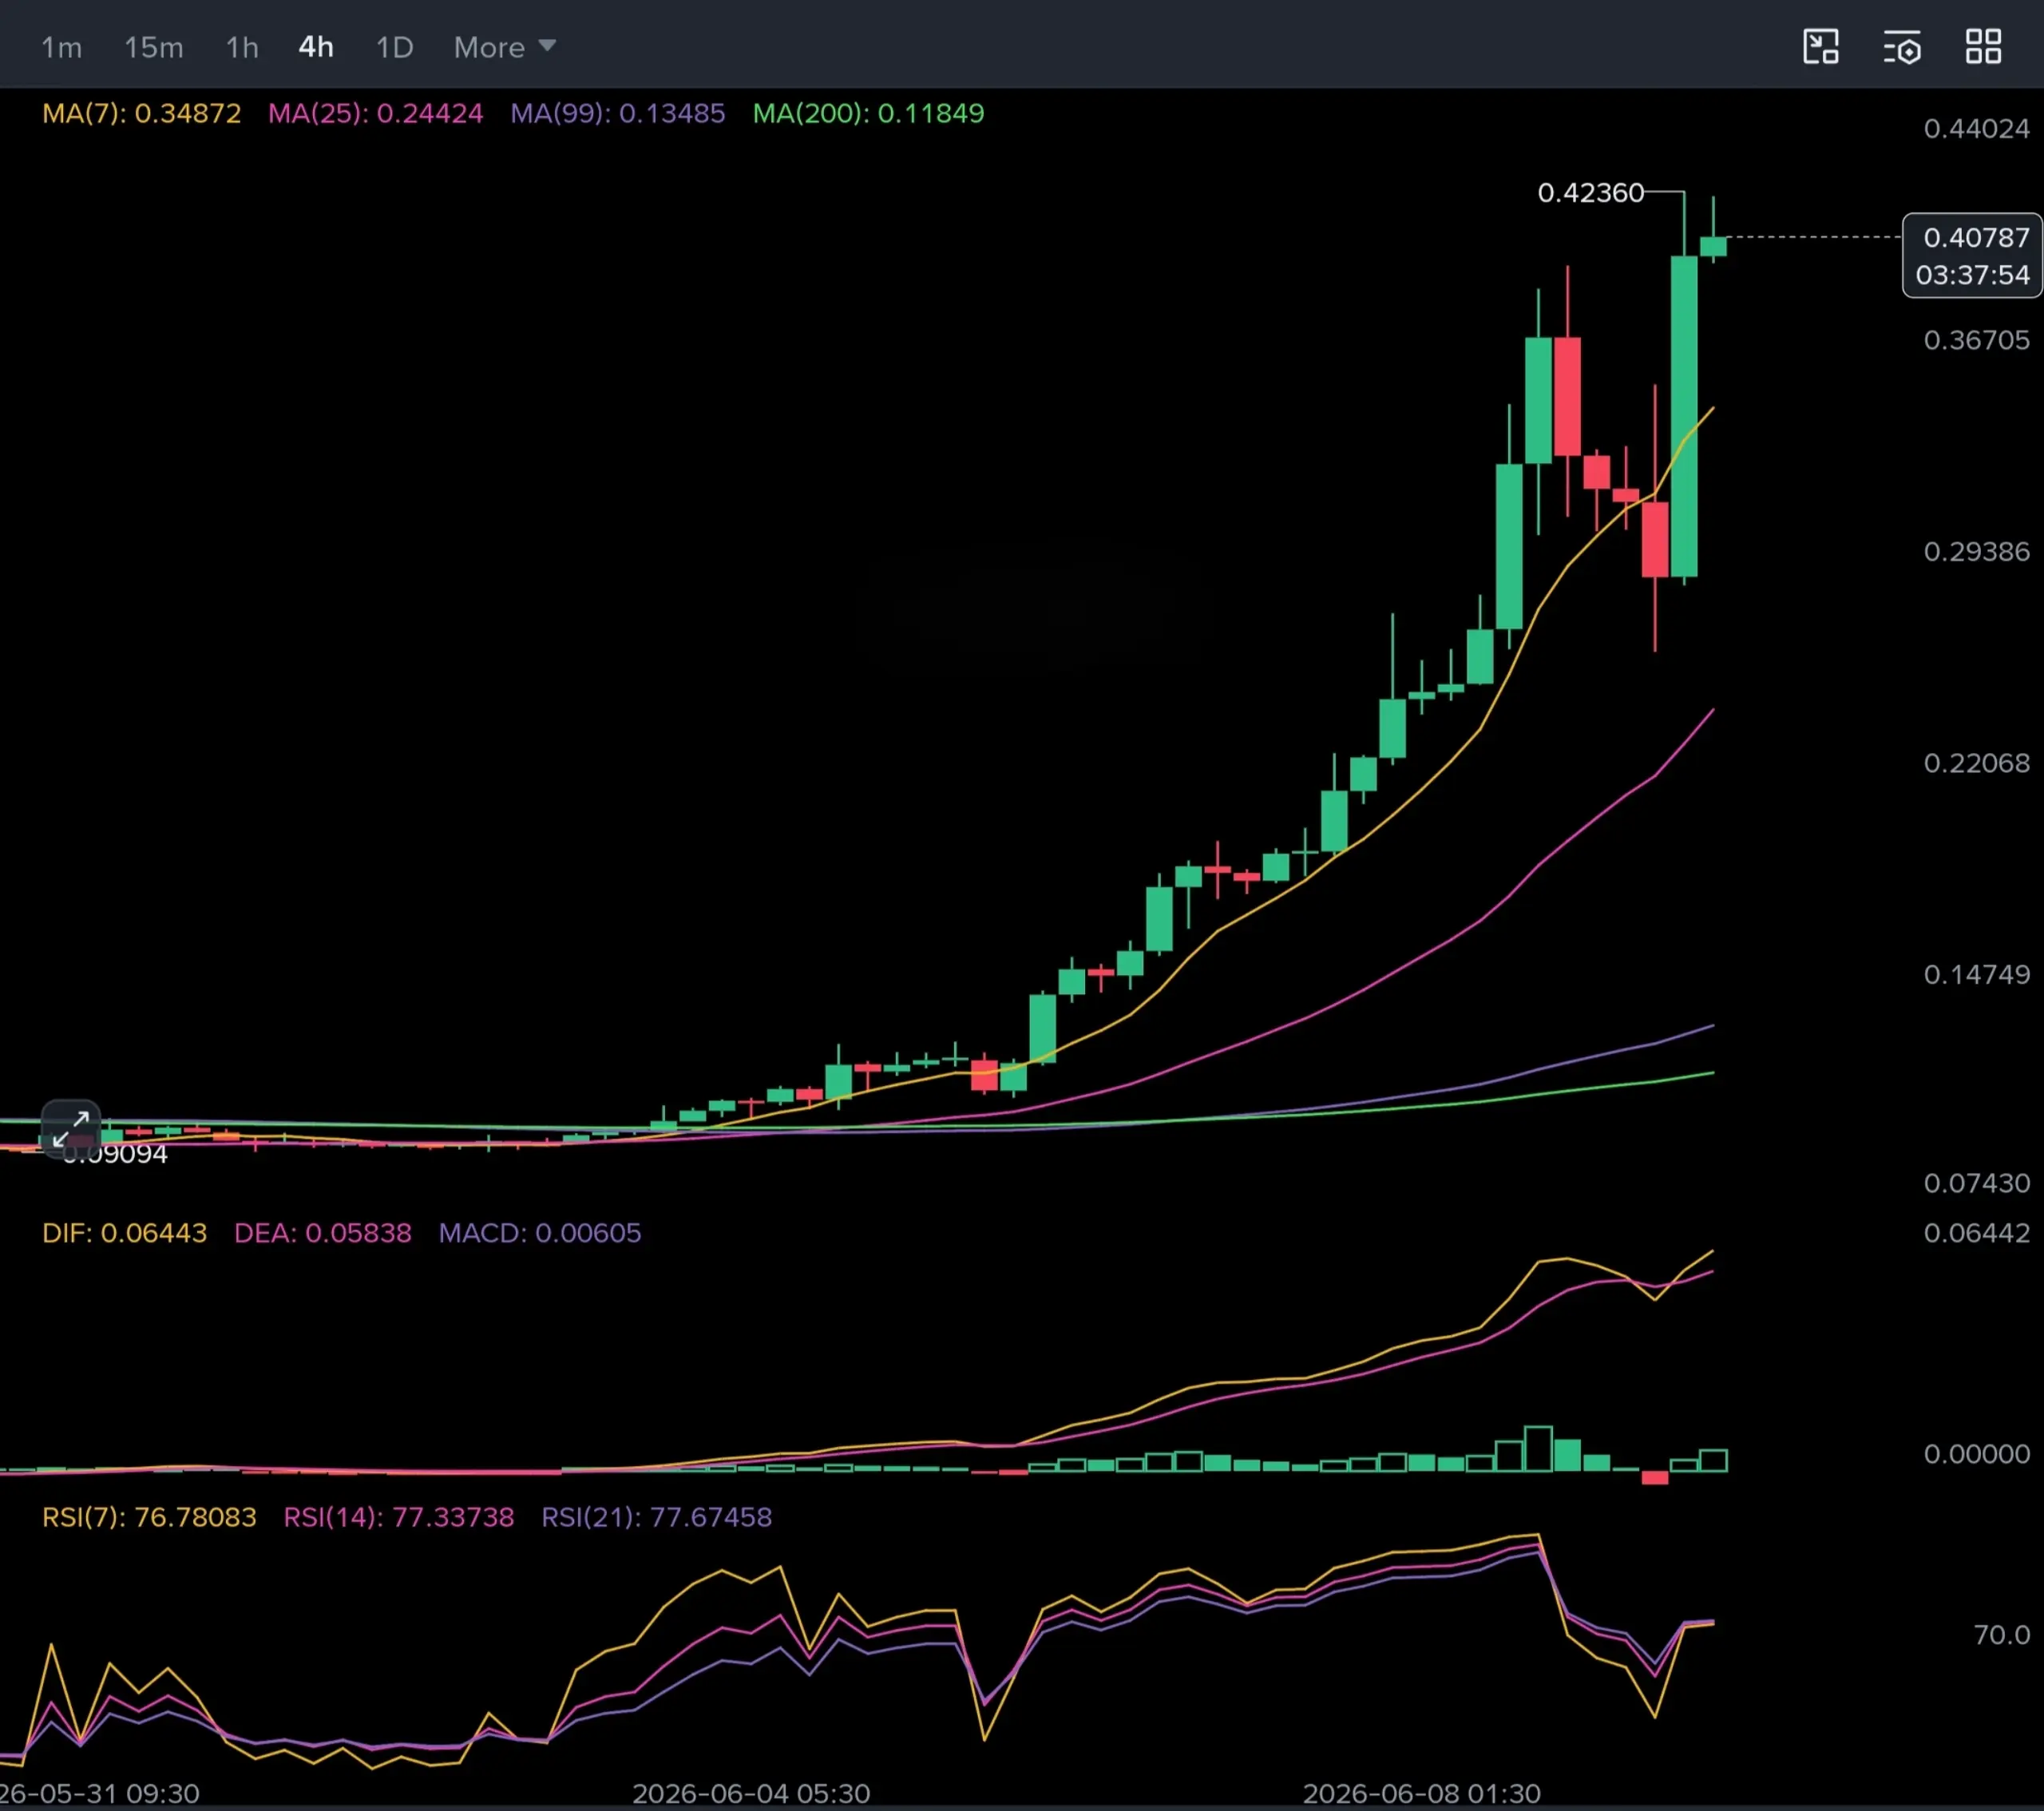Click the 0.00000 MACD zero axis label
This screenshot has height=1811, width=2044.
click(x=1976, y=1454)
